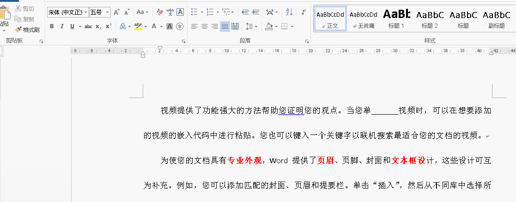Apply the font color A button
Viewport: 516px width, 202px height.
154,26
